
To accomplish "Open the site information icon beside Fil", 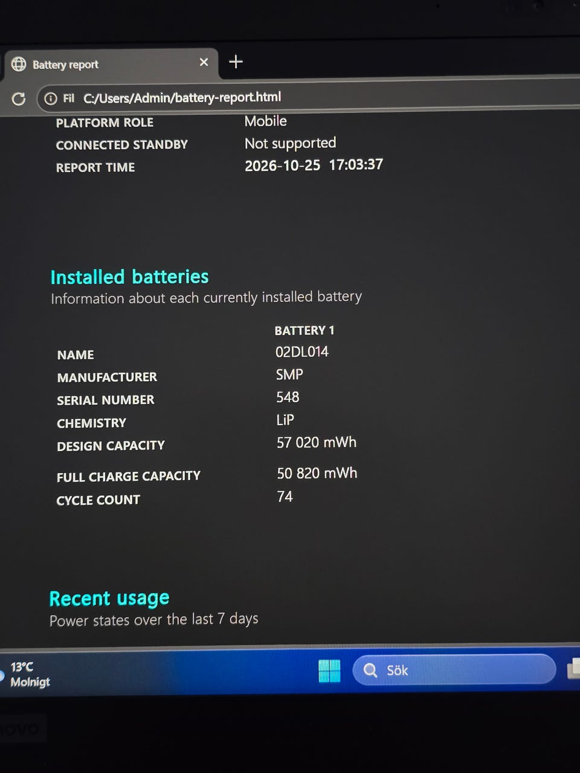I will click(51, 98).
